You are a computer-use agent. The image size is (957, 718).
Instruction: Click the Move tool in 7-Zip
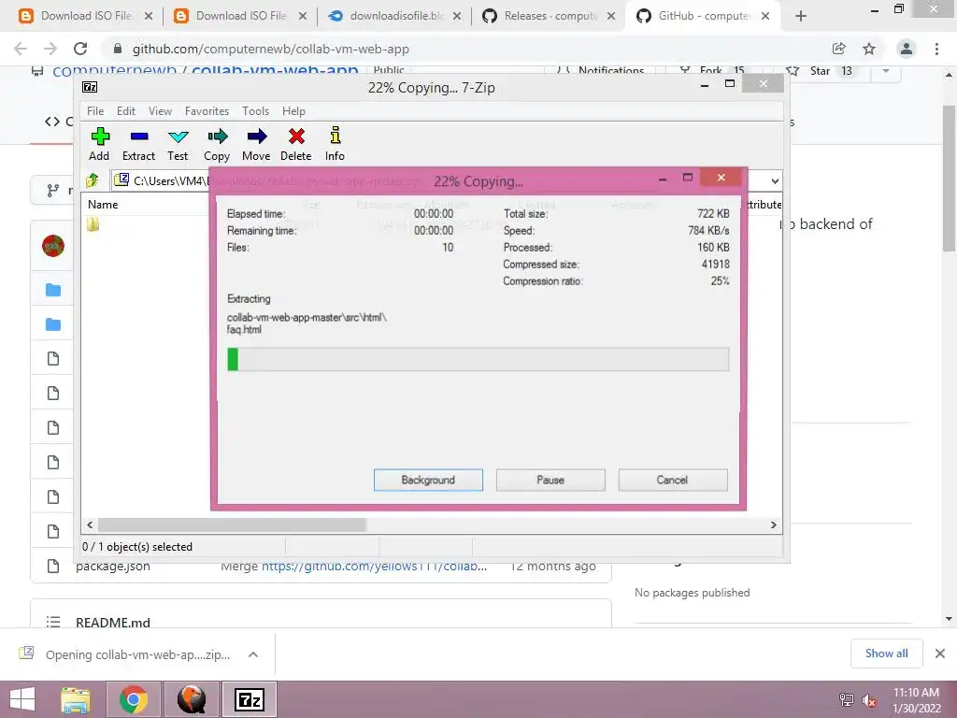point(256,144)
